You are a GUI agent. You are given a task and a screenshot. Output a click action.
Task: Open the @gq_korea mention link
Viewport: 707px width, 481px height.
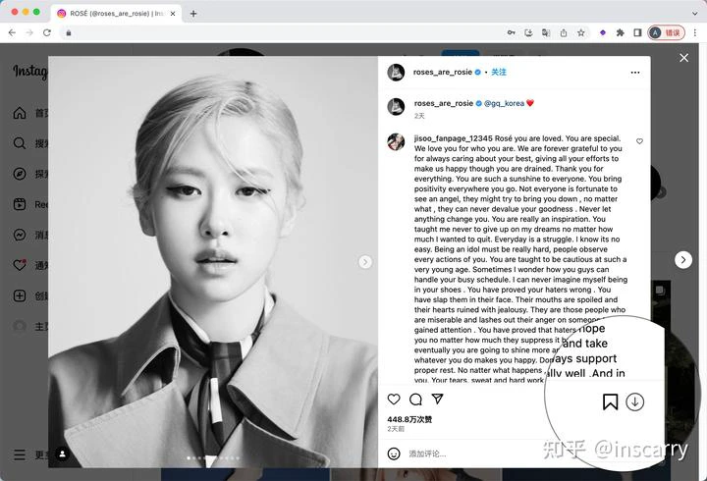coord(504,103)
